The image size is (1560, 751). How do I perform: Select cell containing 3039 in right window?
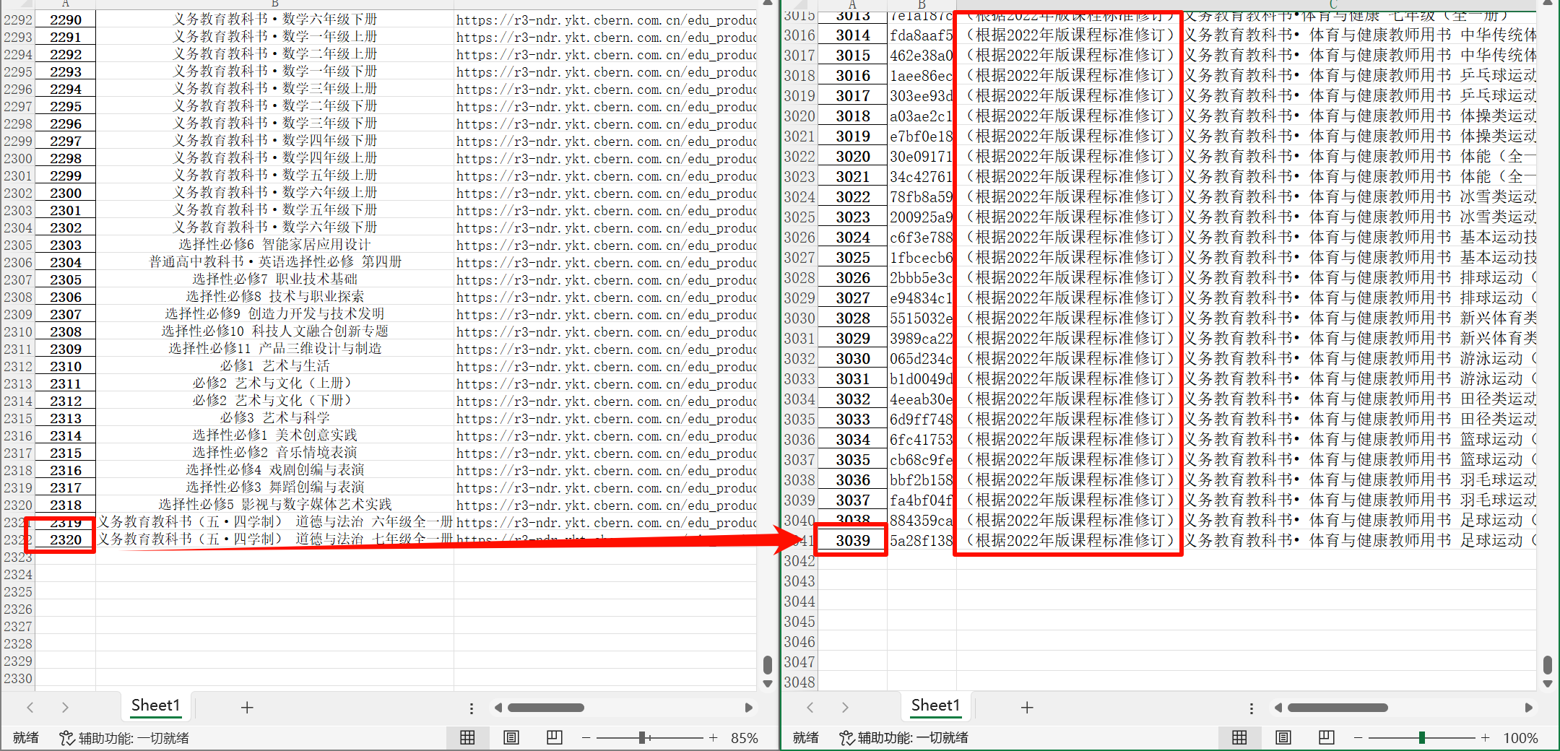[x=853, y=540]
